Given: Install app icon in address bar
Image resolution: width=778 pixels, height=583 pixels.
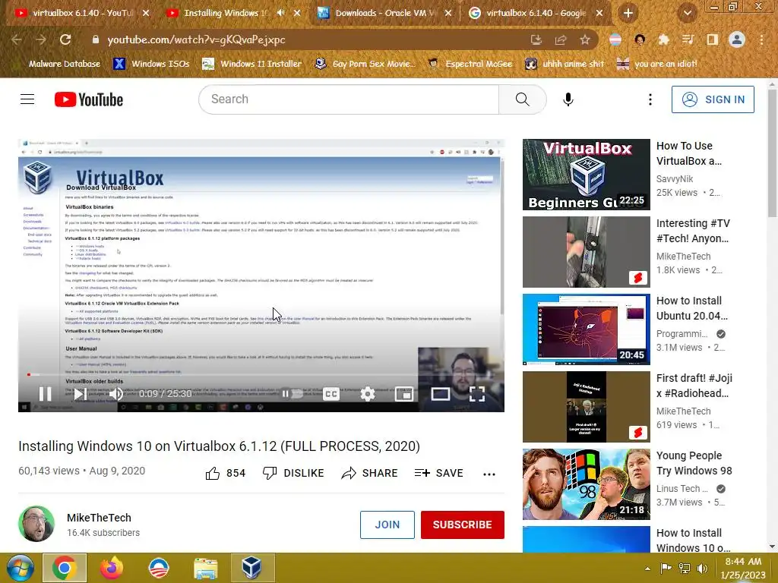Looking at the screenshot, I should (536, 39).
